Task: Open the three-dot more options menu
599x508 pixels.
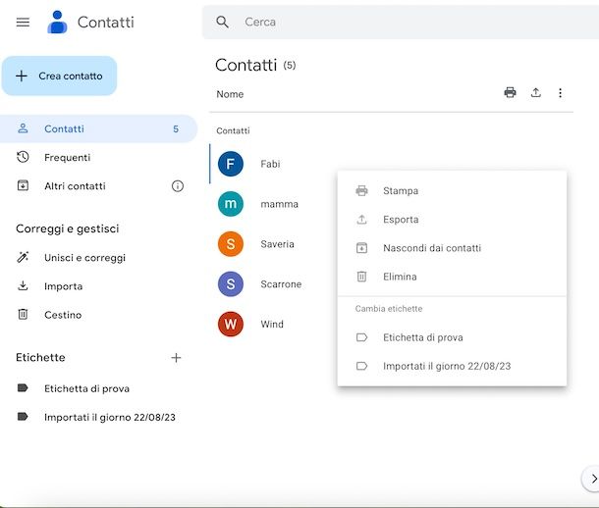Action: (x=561, y=93)
